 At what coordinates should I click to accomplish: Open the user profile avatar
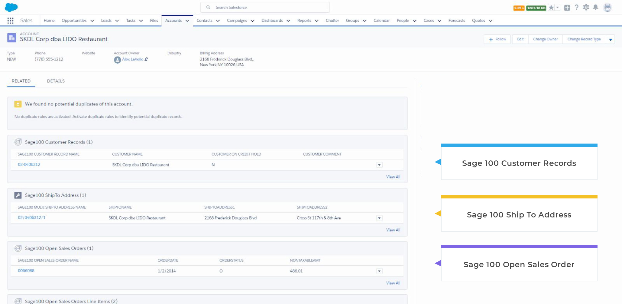click(607, 8)
